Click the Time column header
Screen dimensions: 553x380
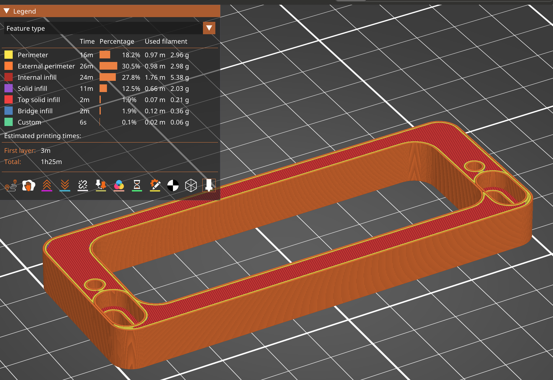(x=87, y=41)
